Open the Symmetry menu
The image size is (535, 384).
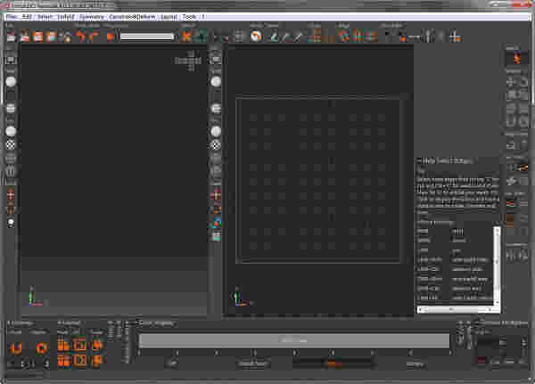(x=91, y=17)
